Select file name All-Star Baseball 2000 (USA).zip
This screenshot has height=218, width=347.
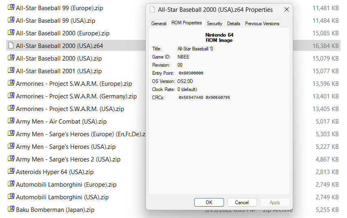pos(59,59)
